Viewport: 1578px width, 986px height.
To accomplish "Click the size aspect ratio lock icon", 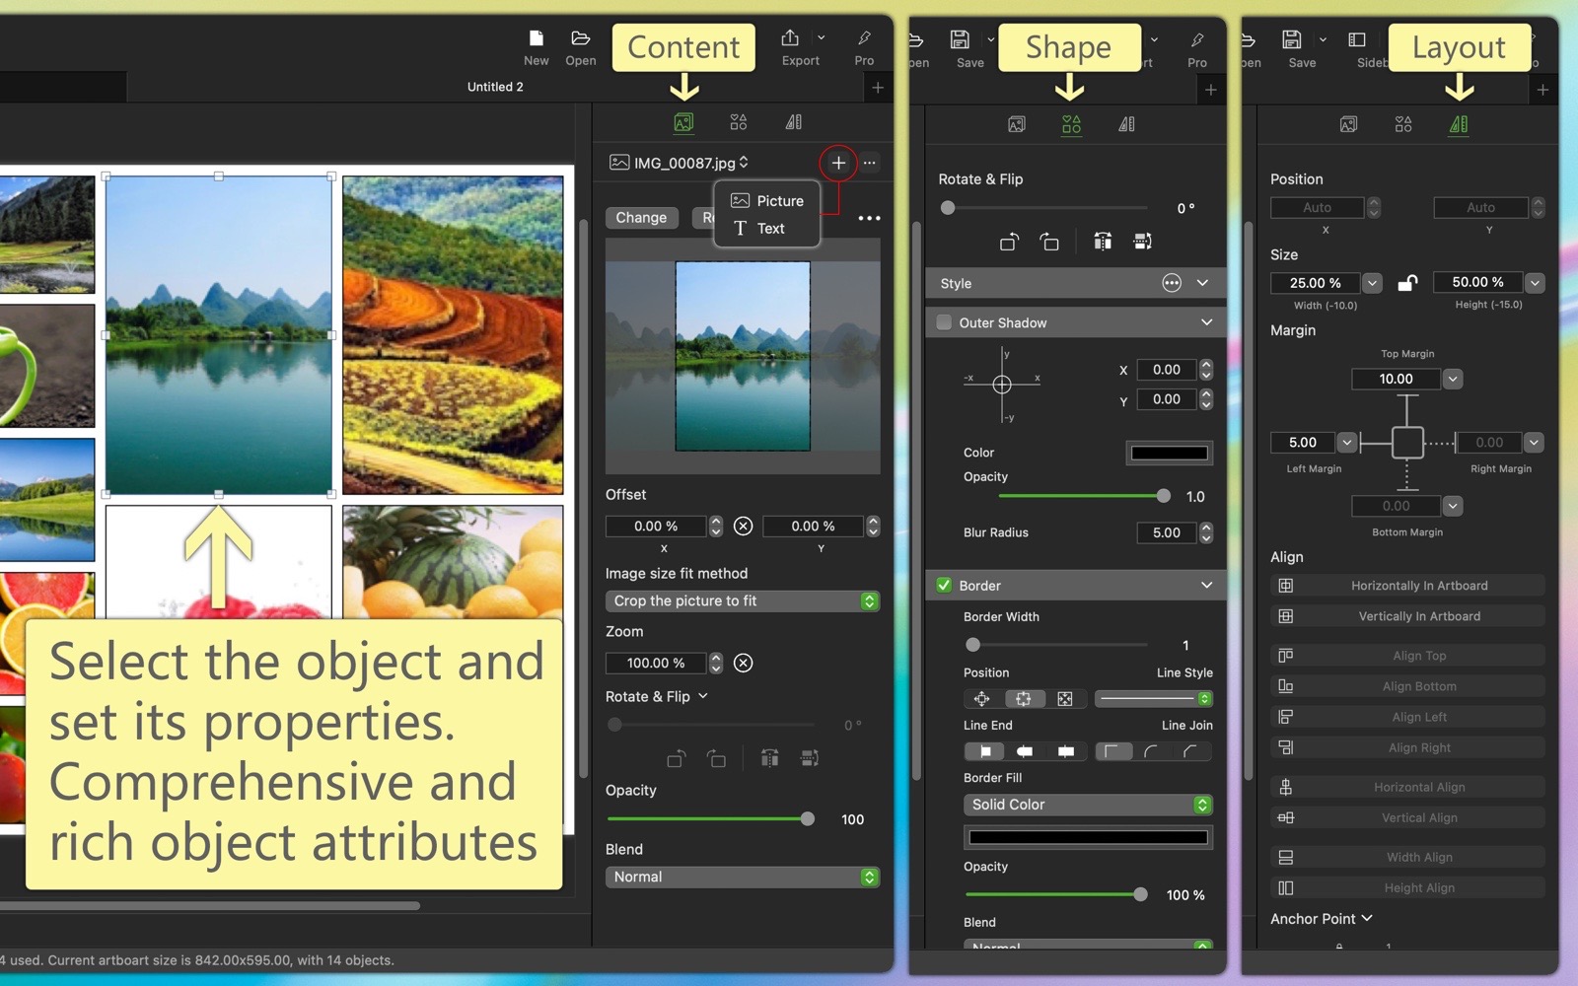I will point(1407,283).
